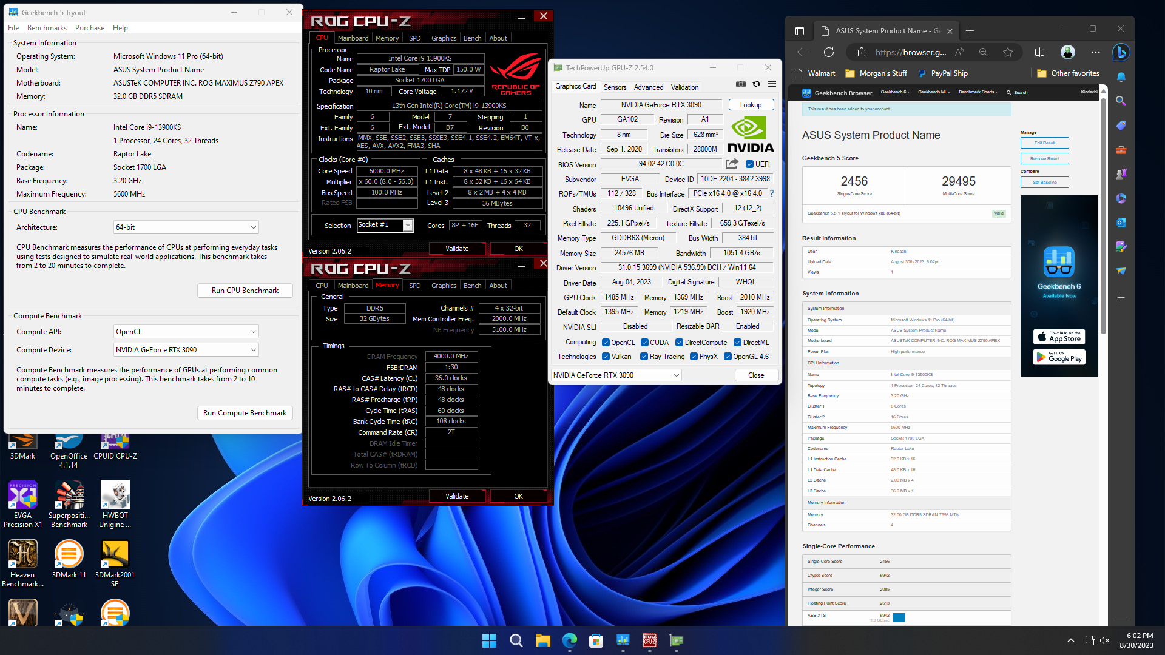Launch EVGA Precision X1 desktop shortcut

(x=23, y=504)
